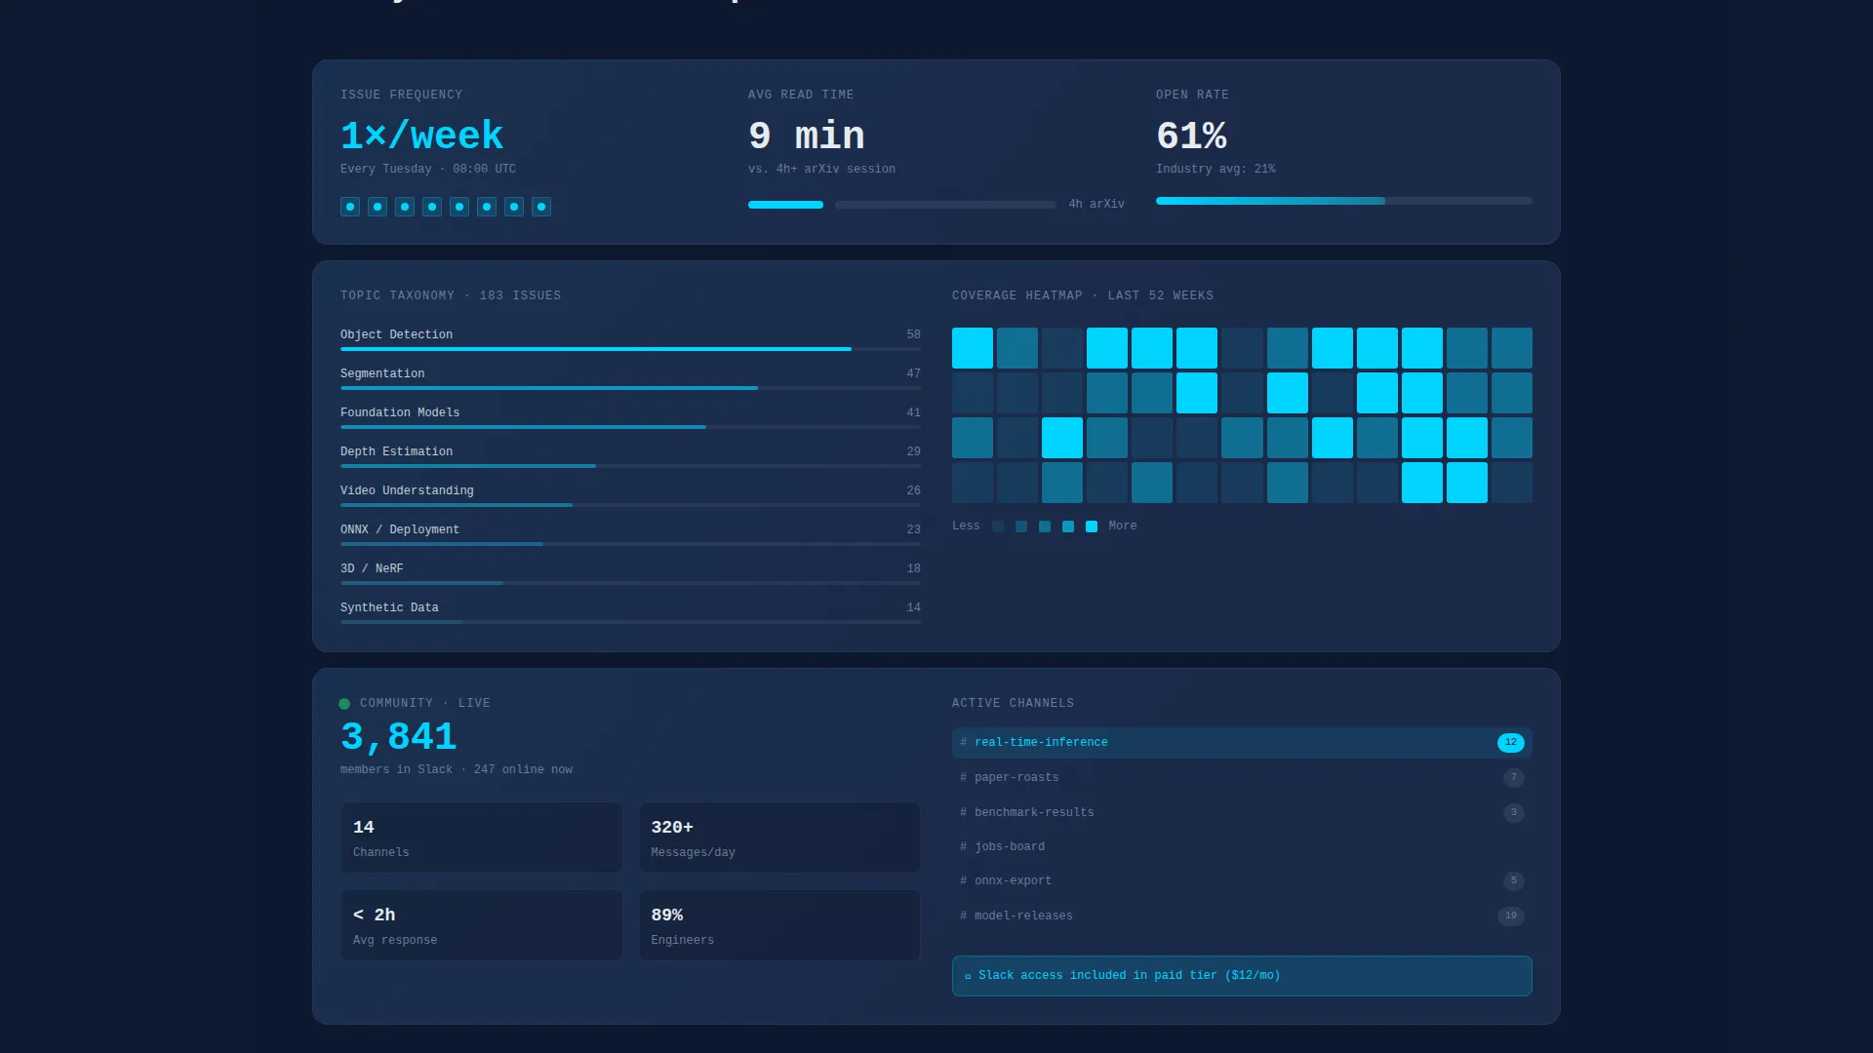
Task: Open the benchmark-results channel
Action: [x=1242, y=813]
